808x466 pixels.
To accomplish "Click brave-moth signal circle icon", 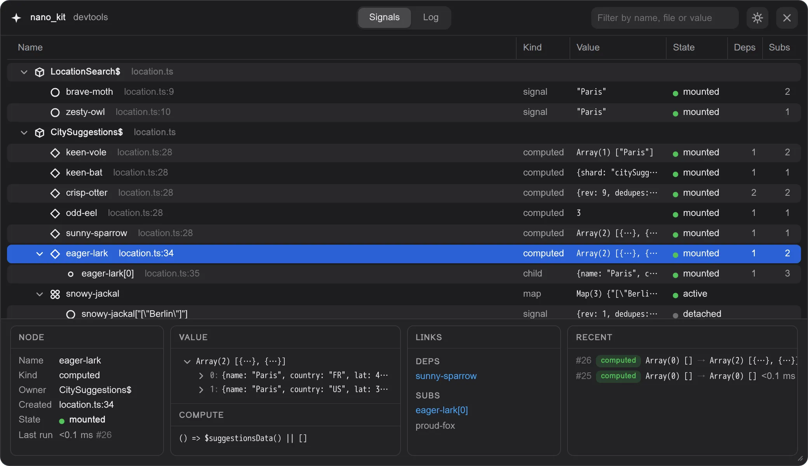I will 55,92.
